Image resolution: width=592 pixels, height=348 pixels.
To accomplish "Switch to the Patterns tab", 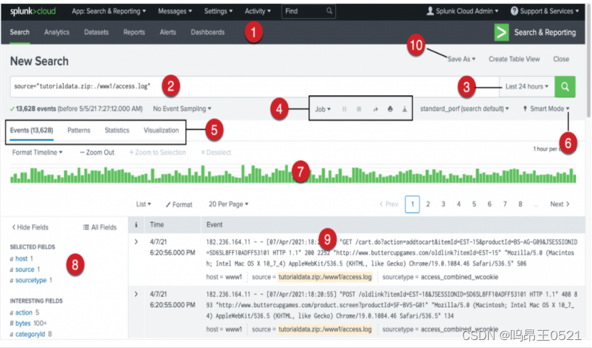I will point(79,130).
